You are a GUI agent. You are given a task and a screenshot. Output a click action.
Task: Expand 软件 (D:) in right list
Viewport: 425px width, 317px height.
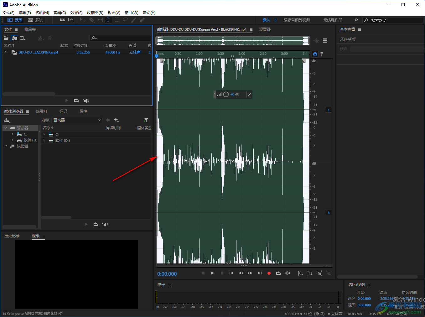(44, 140)
